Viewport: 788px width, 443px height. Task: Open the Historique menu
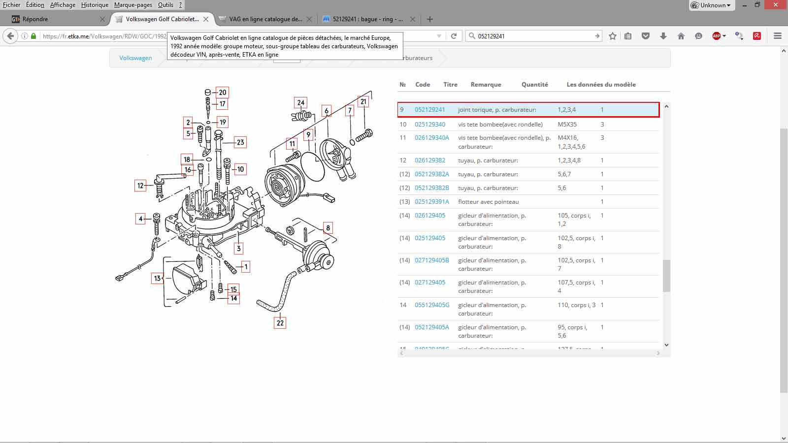click(95, 5)
